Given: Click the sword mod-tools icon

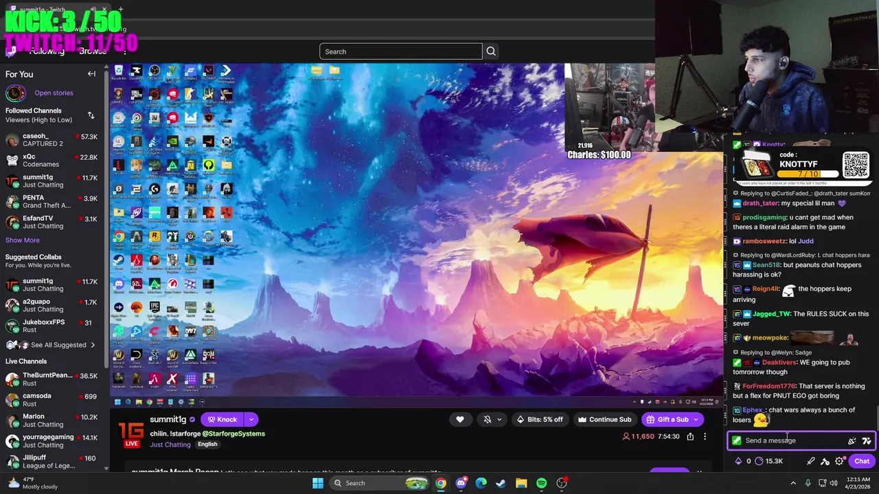Looking at the screenshot, I should tap(811, 461).
